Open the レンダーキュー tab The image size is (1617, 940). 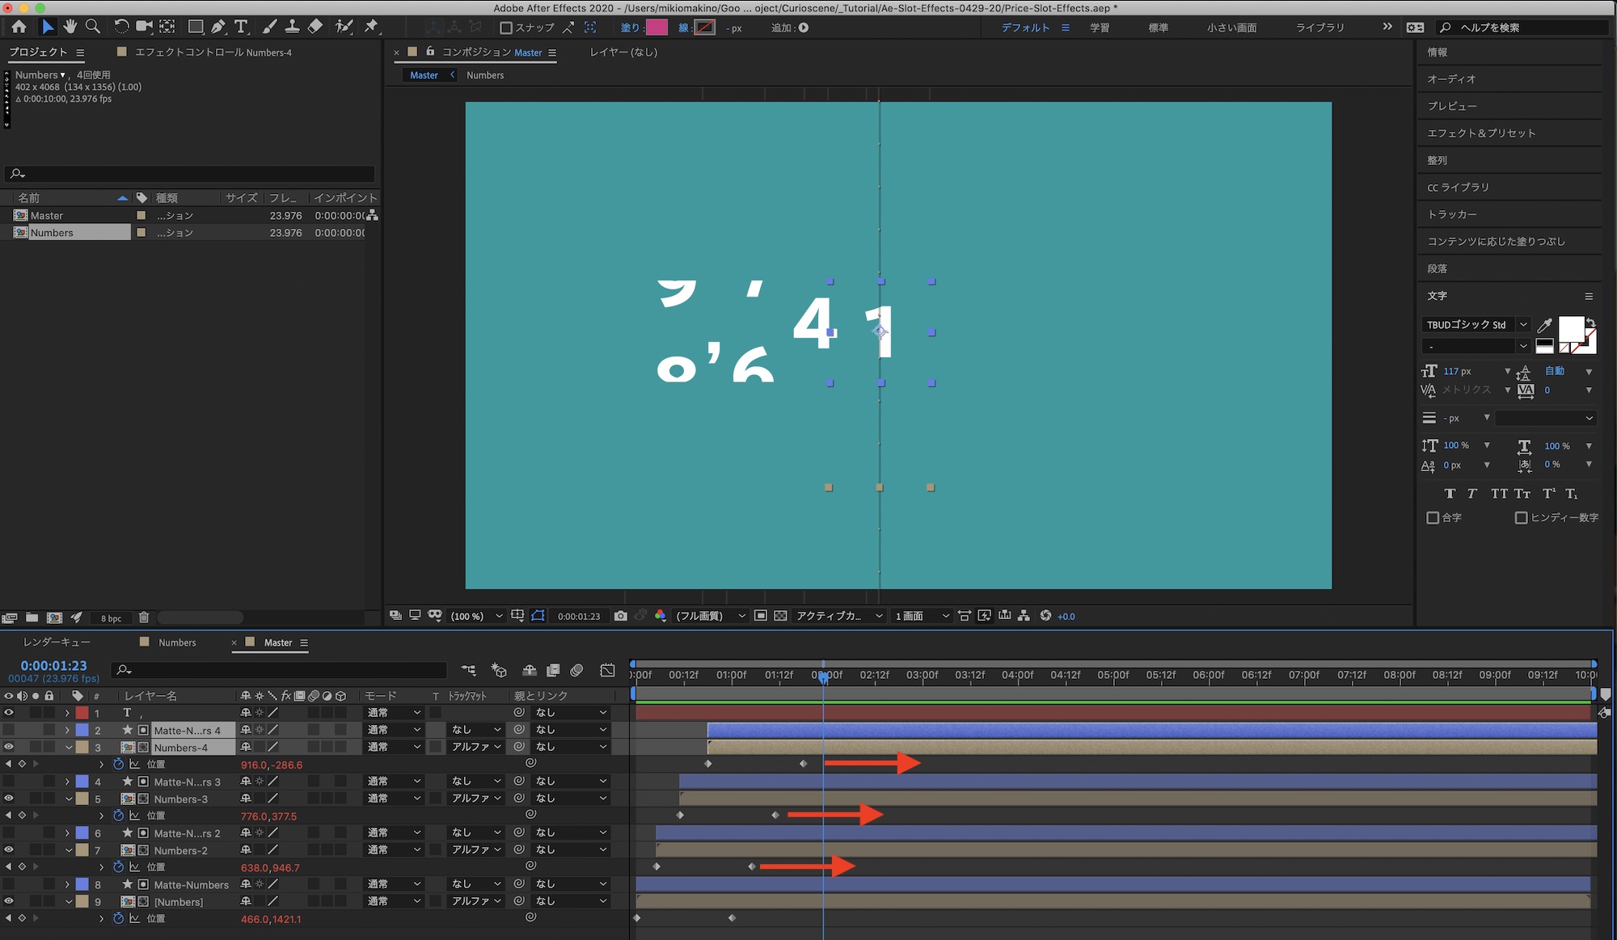coord(57,643)
